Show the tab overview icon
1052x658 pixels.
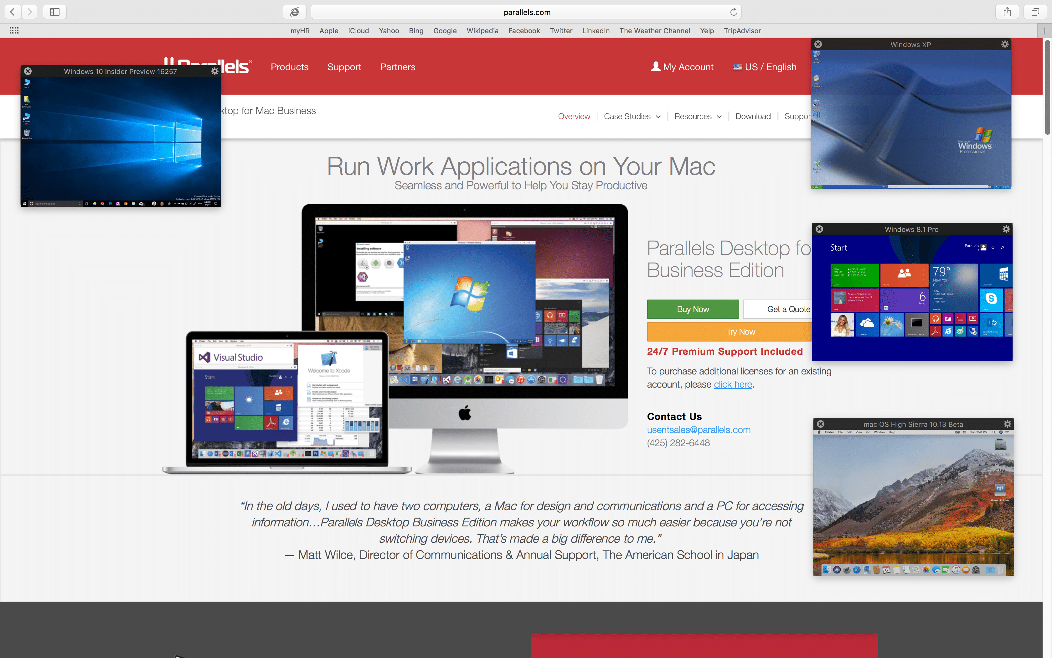point(1035,12)
